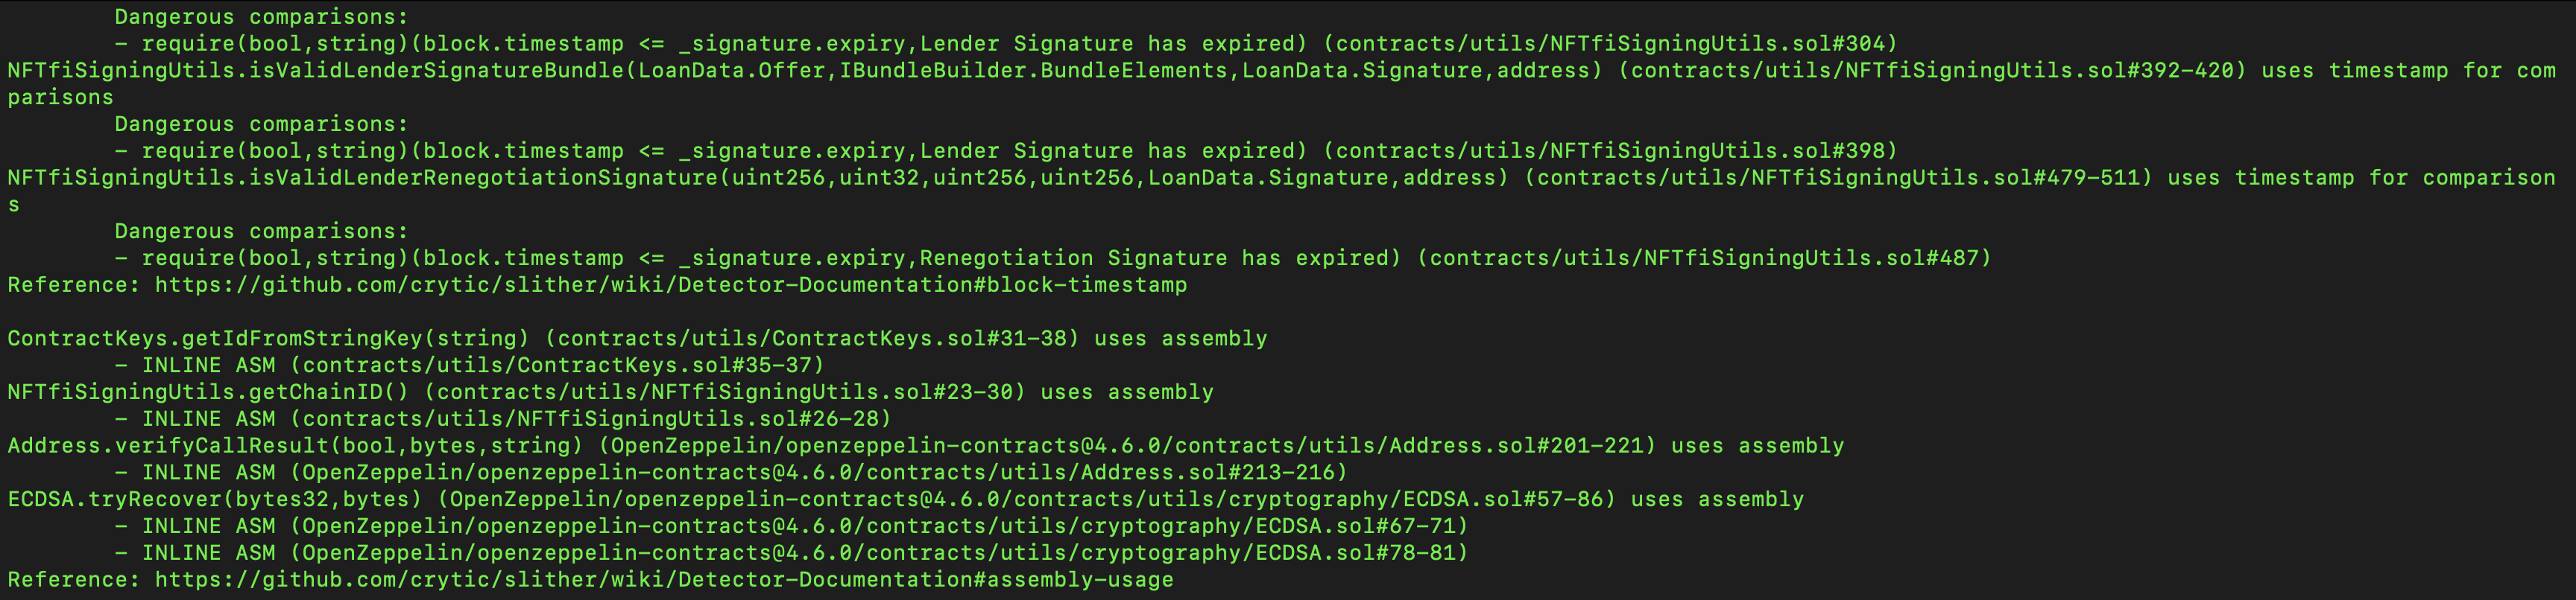Click the Address.sol#213-216 INLINE ASM reference
2576x600 pixels.
click(819, 472)
